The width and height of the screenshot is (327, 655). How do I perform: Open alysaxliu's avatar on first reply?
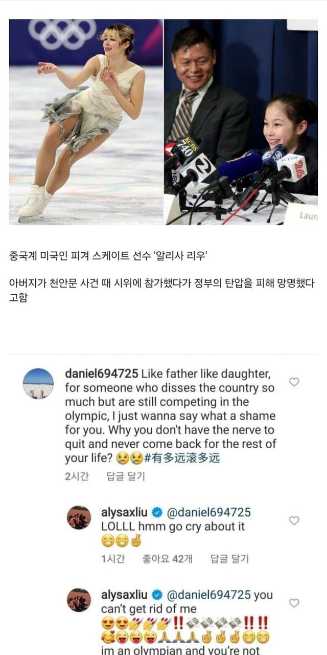coord(79,517)
